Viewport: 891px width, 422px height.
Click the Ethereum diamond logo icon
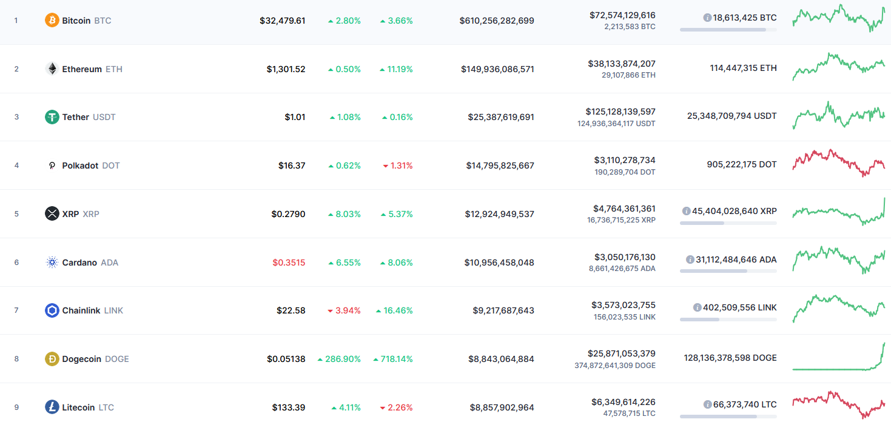52,69
